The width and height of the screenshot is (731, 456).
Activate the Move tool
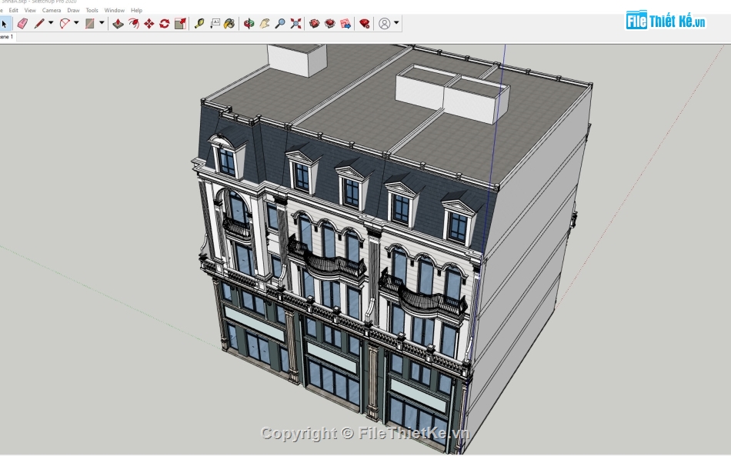point(149,23)
